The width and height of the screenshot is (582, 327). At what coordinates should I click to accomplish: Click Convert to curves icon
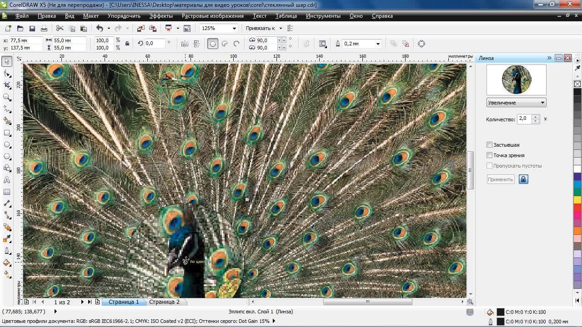pos(421,44)
